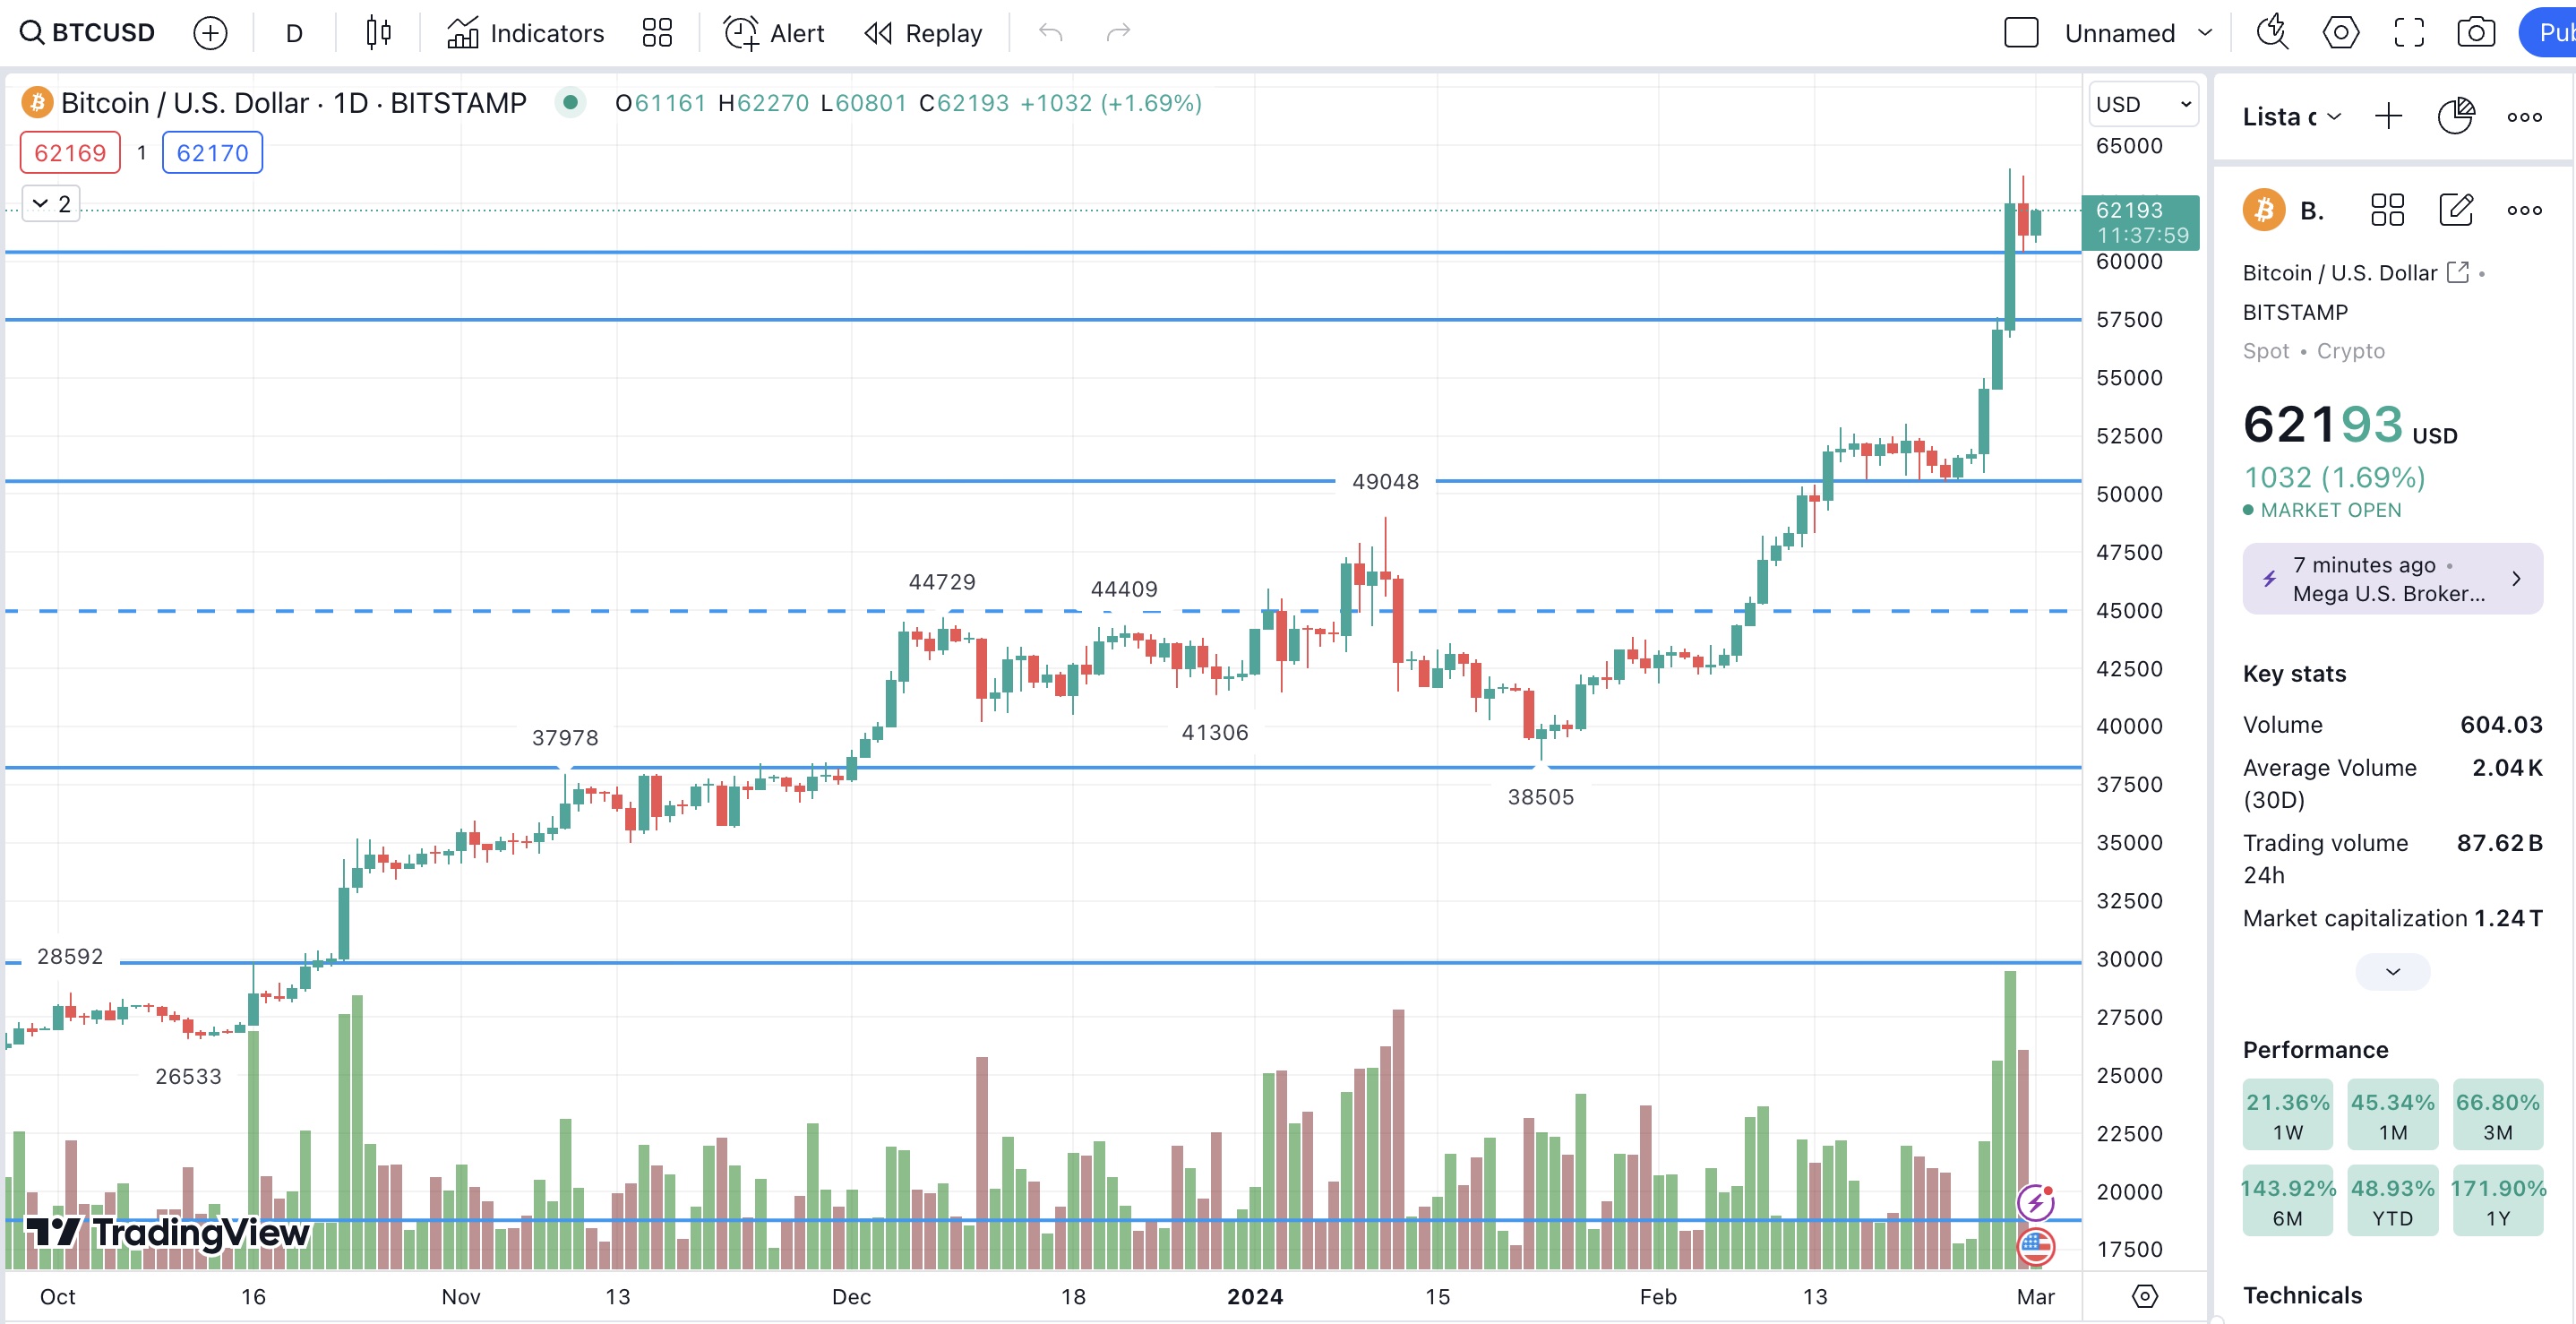Toggle the green market status dot

(570, 102)
